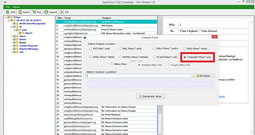Click the Board folder icon in tree
Image resolution: width=255 pixels, height=135 pixels.
tap(17, 42)
